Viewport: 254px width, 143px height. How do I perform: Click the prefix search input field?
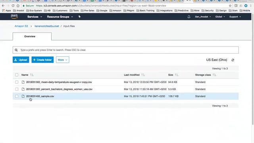(x=125, y=50)
